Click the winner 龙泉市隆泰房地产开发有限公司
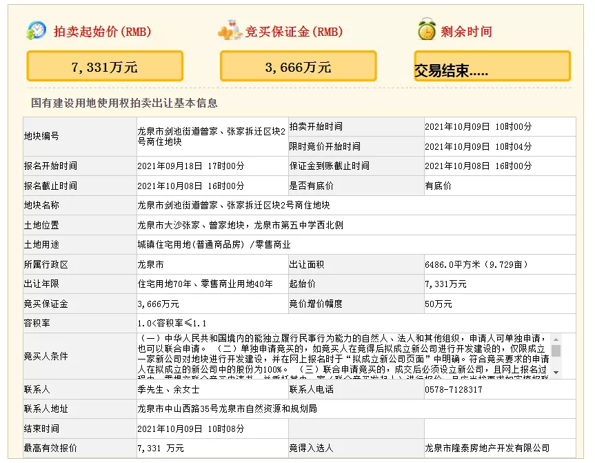 (487, 449)
